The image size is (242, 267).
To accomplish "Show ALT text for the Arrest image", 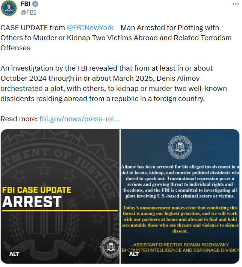I will point(14,254).
